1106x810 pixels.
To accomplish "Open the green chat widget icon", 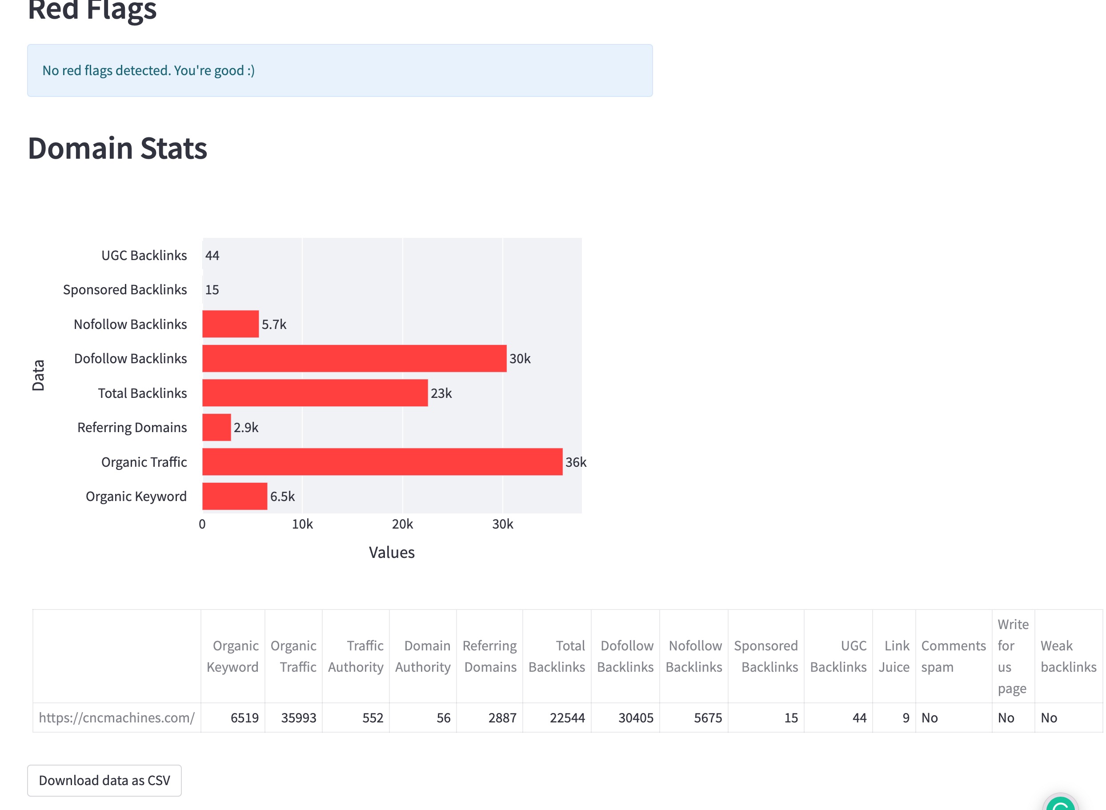I will (x=1060, y=803).
